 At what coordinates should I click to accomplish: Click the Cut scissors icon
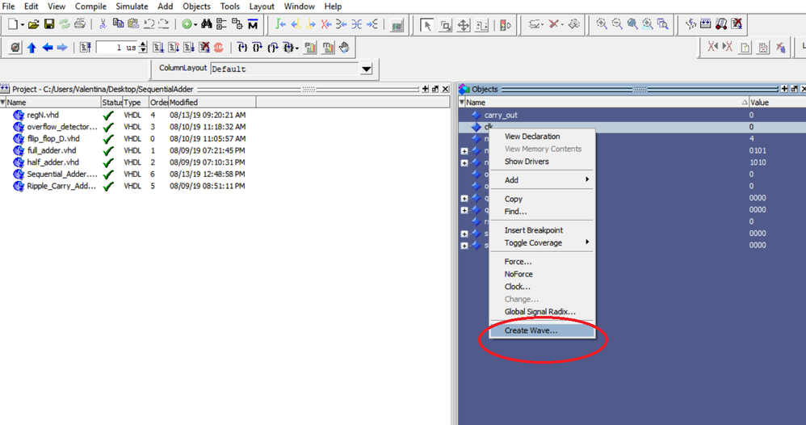click(x=103, y=23)
